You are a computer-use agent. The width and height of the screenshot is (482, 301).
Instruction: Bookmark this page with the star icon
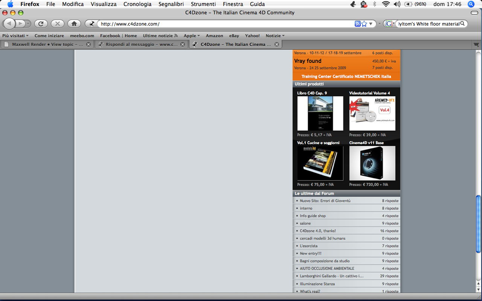[x=364, y=24]
